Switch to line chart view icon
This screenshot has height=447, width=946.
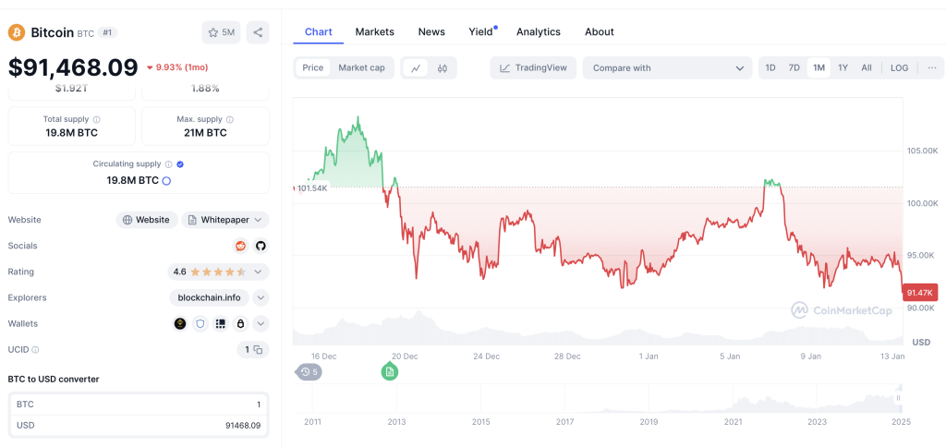pyautogui.click(x=416, y=68)
